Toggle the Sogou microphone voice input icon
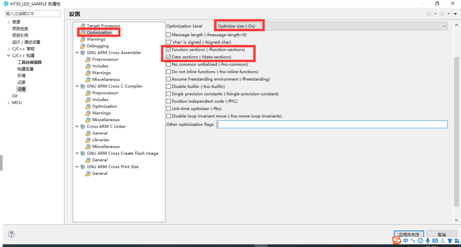Image resolution: width=461 pixels, height=247 pixels. pos(427,241)
